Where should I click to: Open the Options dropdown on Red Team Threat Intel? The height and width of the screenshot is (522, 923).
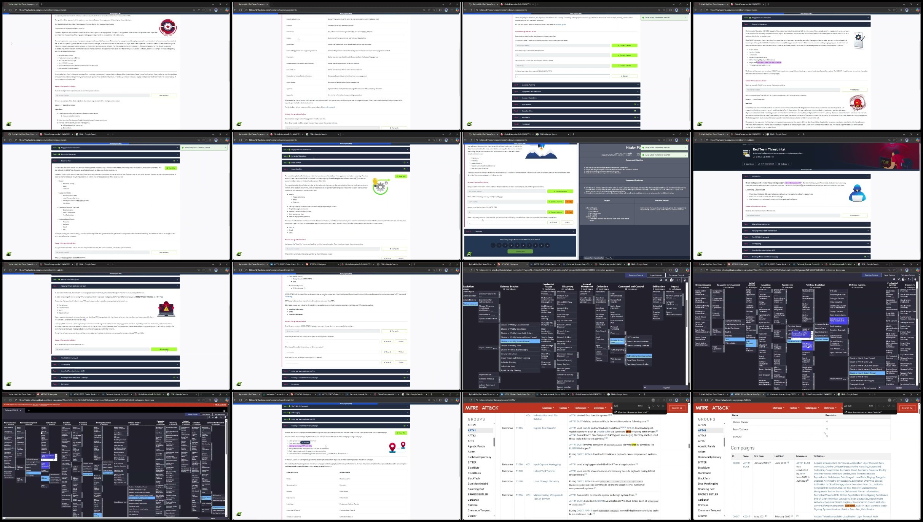coord(785,164)
